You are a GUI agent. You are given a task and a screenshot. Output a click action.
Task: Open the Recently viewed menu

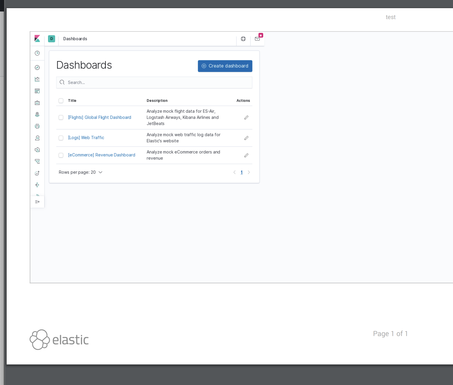click(x=37, y=53)
